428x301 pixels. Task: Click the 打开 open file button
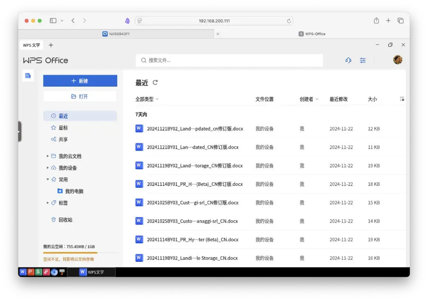[80, 96]
